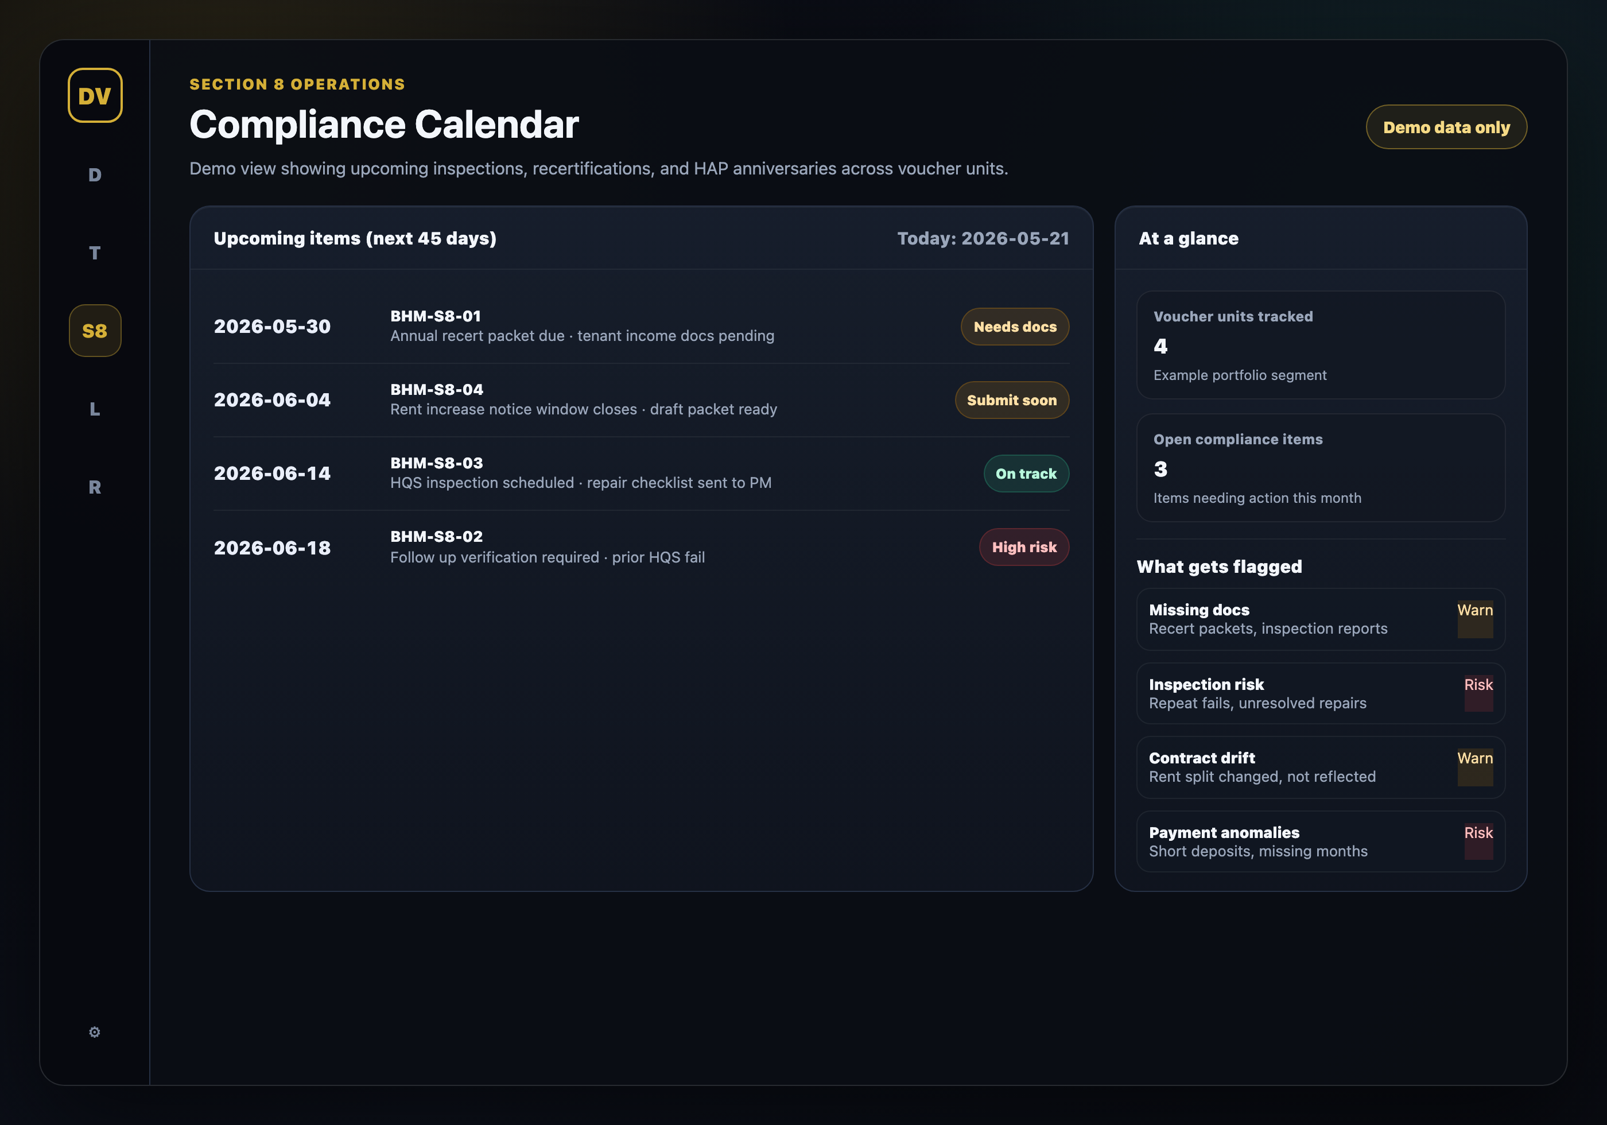Open the Voucher units tracked card

pyautogui.click(x=1321, y=345)
